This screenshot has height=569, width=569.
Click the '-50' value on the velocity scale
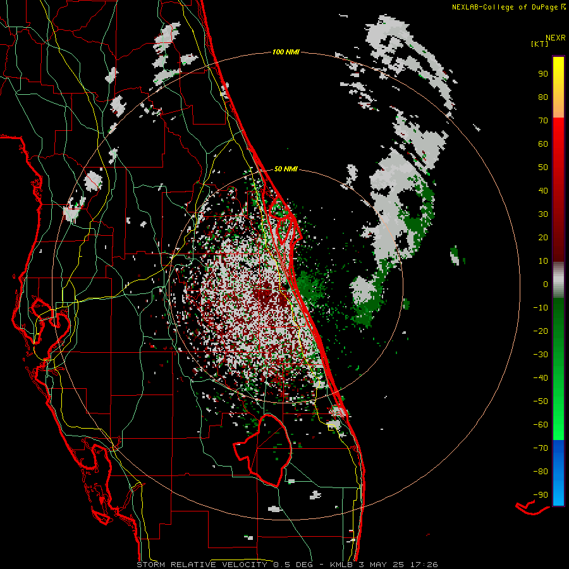541,401
